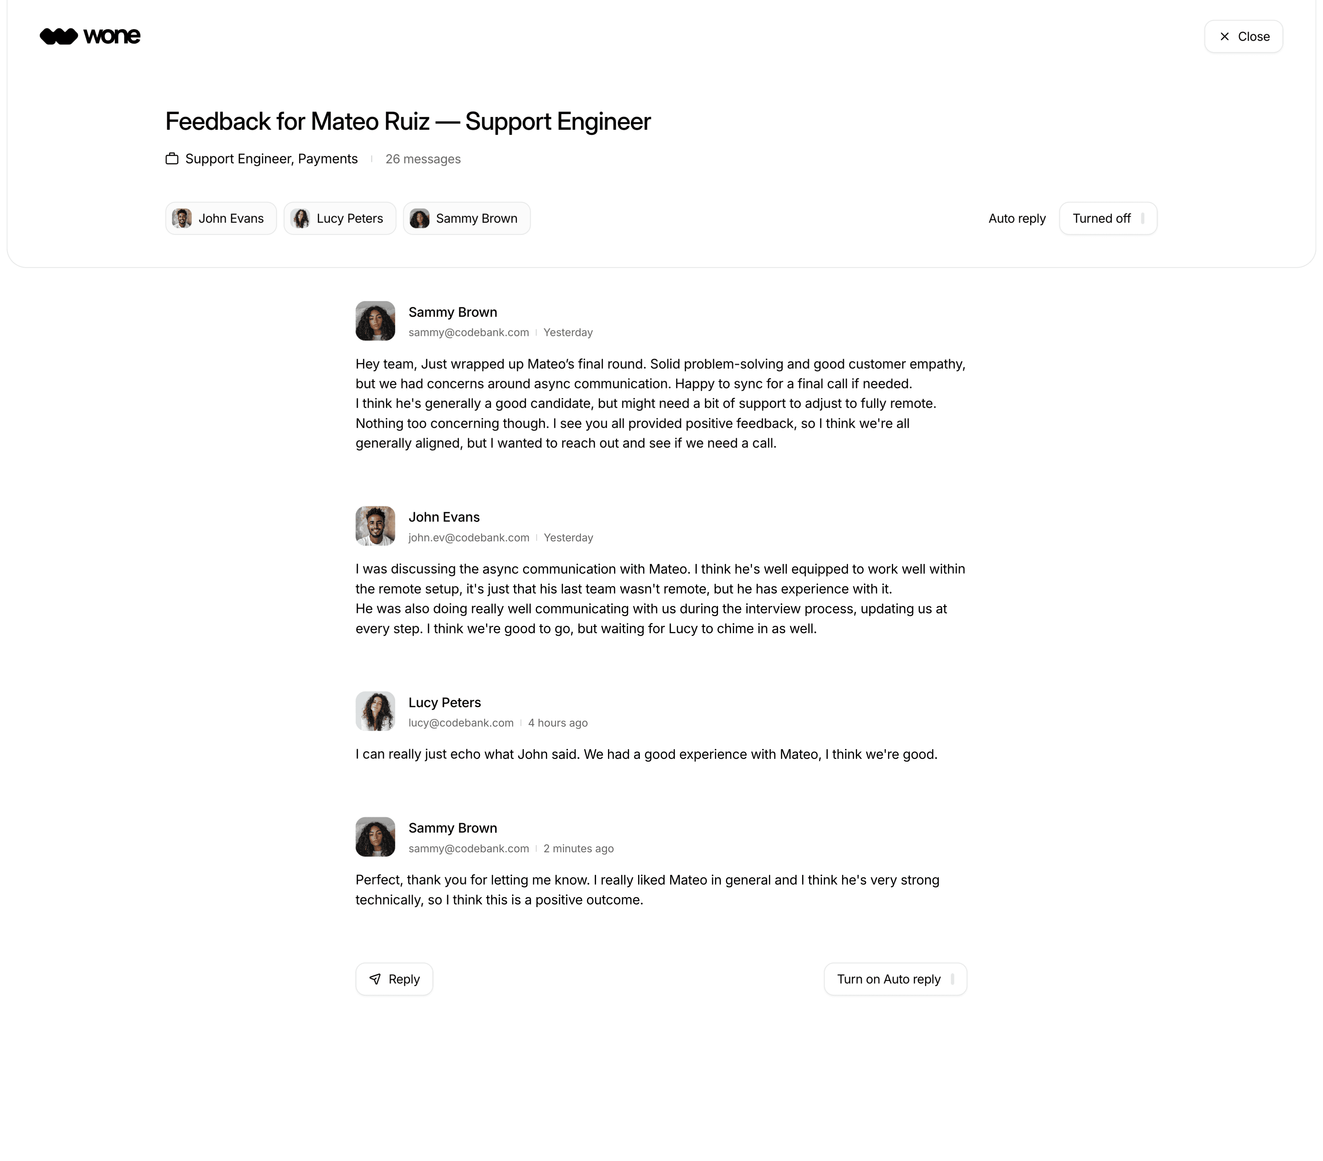Open John Evans' avatar on his message
The image size is (1323, 1161).
tap(375, 526)
